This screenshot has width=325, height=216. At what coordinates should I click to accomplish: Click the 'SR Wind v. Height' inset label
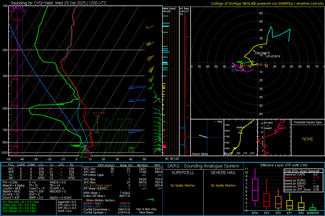click(x=268, y=126)
